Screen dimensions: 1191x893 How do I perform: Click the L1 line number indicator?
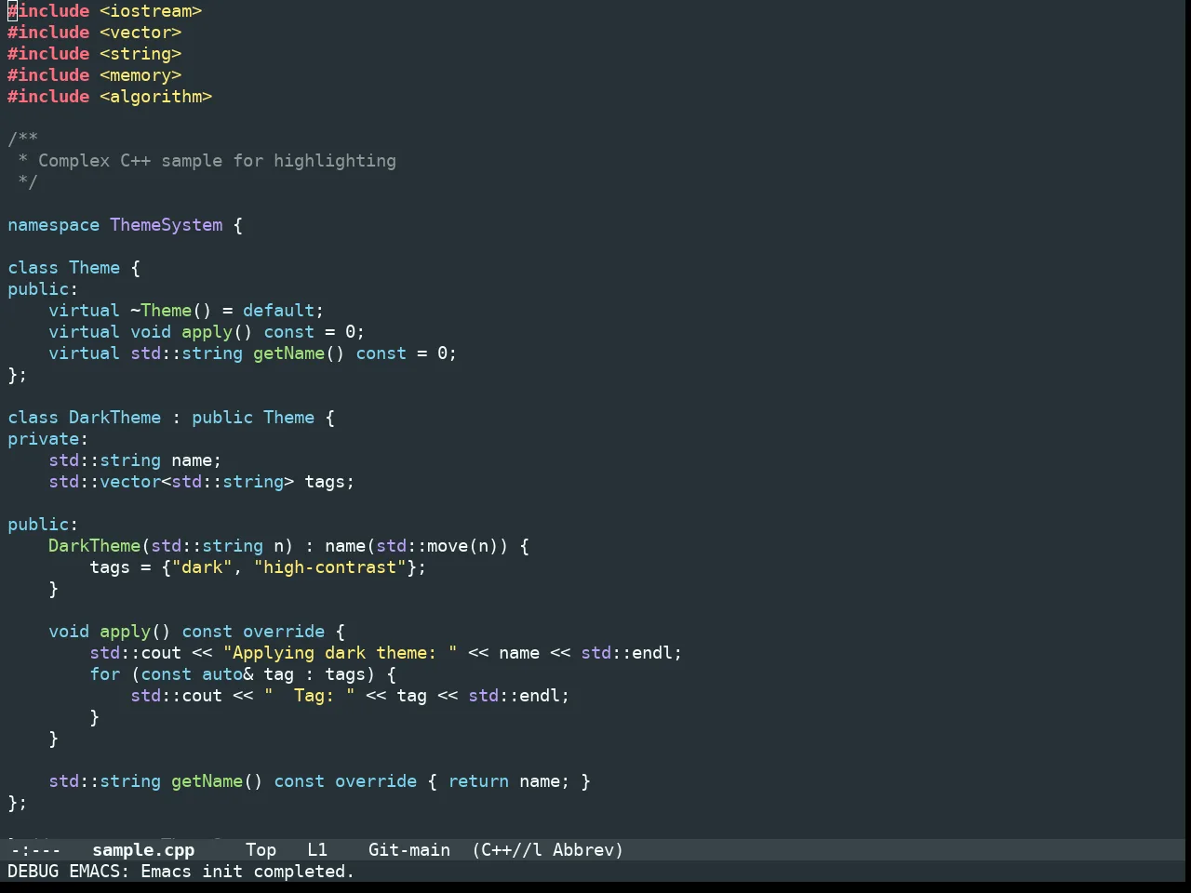click(x=317, y=849)
